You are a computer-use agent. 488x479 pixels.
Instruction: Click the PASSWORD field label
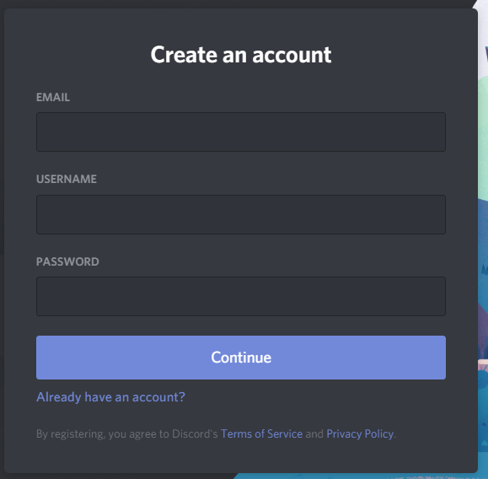pos(67,261)
